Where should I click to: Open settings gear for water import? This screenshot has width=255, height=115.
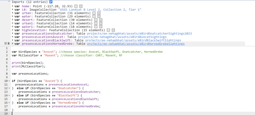pyautogui.click(x=94, y=16)
